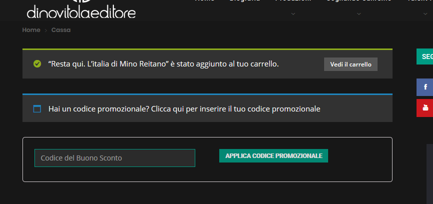Image resolution: width=433 pixels, height=204 pixels.
Task: Open the Facebook social icon
Action: coord(425,87)
